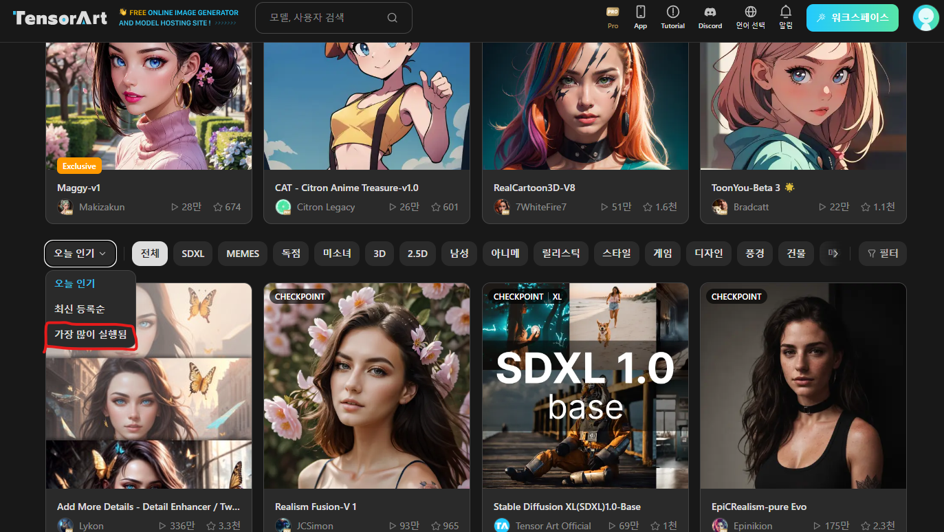Click Citron Legacy author avatar
Screen dimensions: 944x532
[283, 207]
